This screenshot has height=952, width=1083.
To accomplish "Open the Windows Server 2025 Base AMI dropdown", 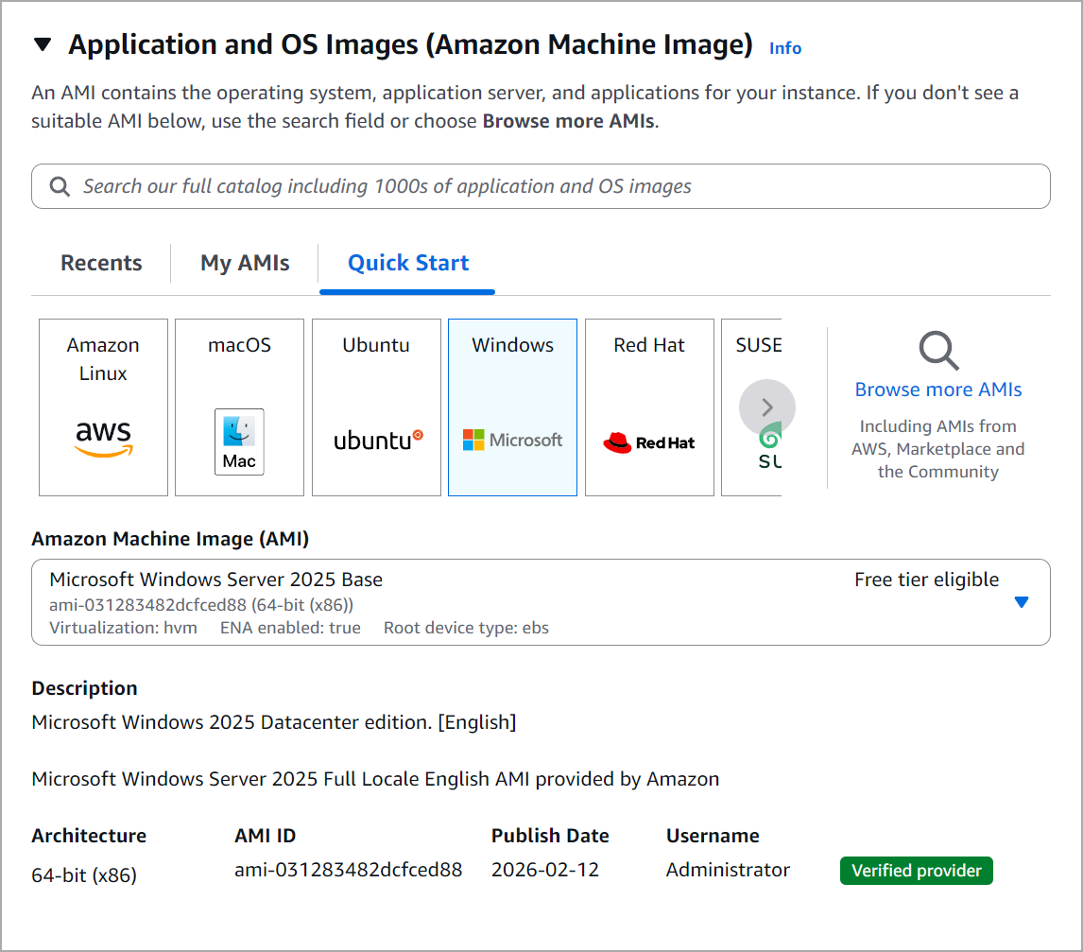I will tap(1022, 601).
